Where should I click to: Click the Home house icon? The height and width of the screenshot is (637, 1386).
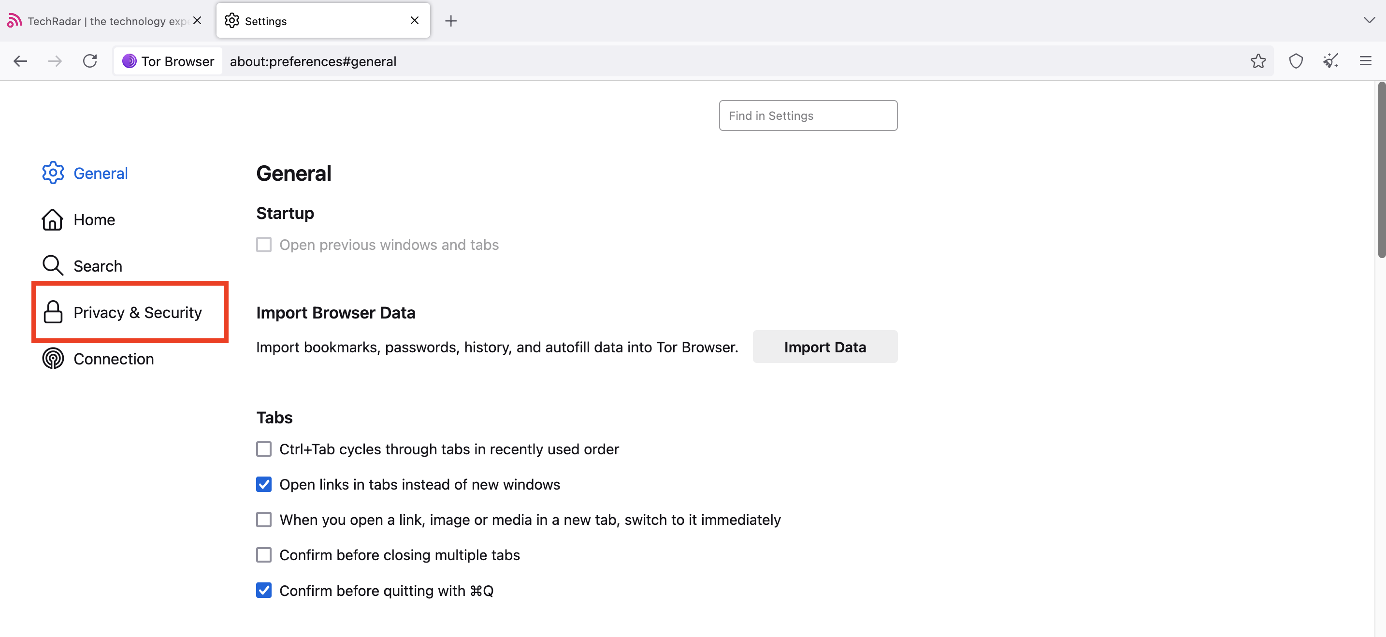tap(53, 219)
